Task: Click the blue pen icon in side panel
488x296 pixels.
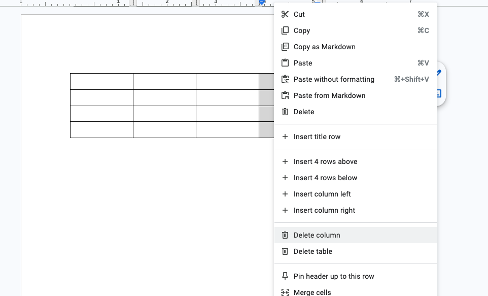Action: (439, 73)
